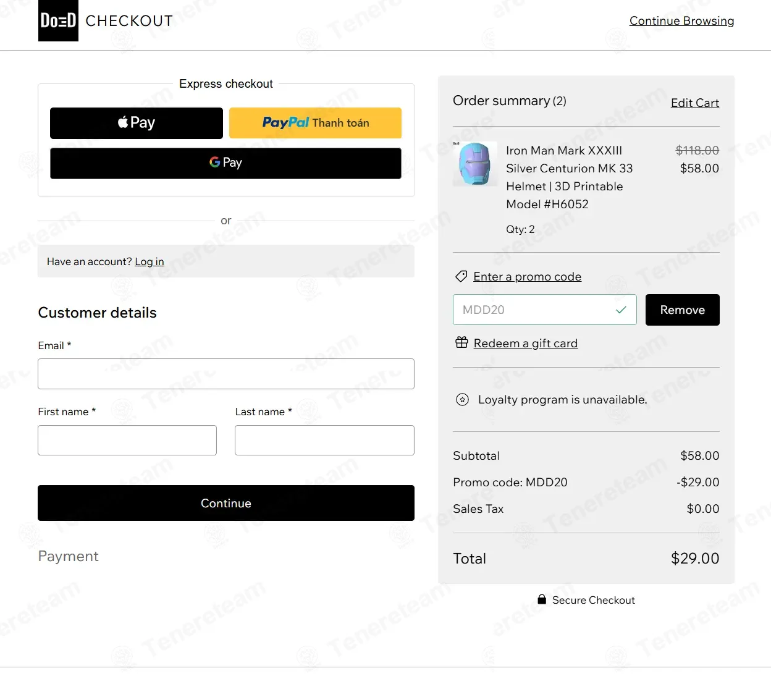Click the Total amount $29.00
The height and width of the screenshot is (676, 771).
pos(695,559)
